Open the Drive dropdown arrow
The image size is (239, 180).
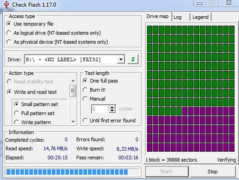(x=121, y=59)
